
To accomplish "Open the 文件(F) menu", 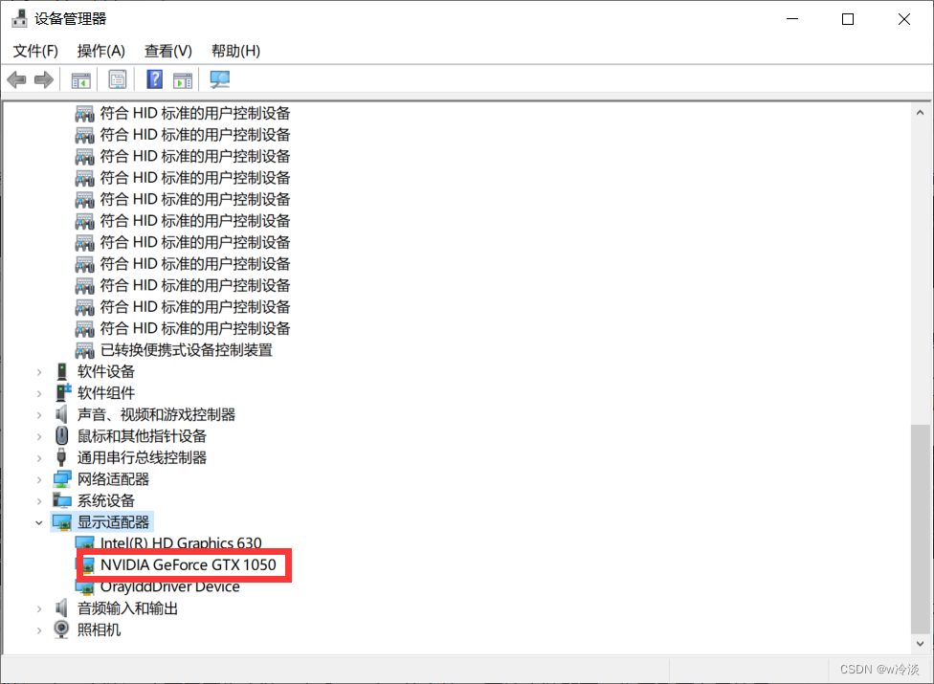I will [x=35, y=51].
